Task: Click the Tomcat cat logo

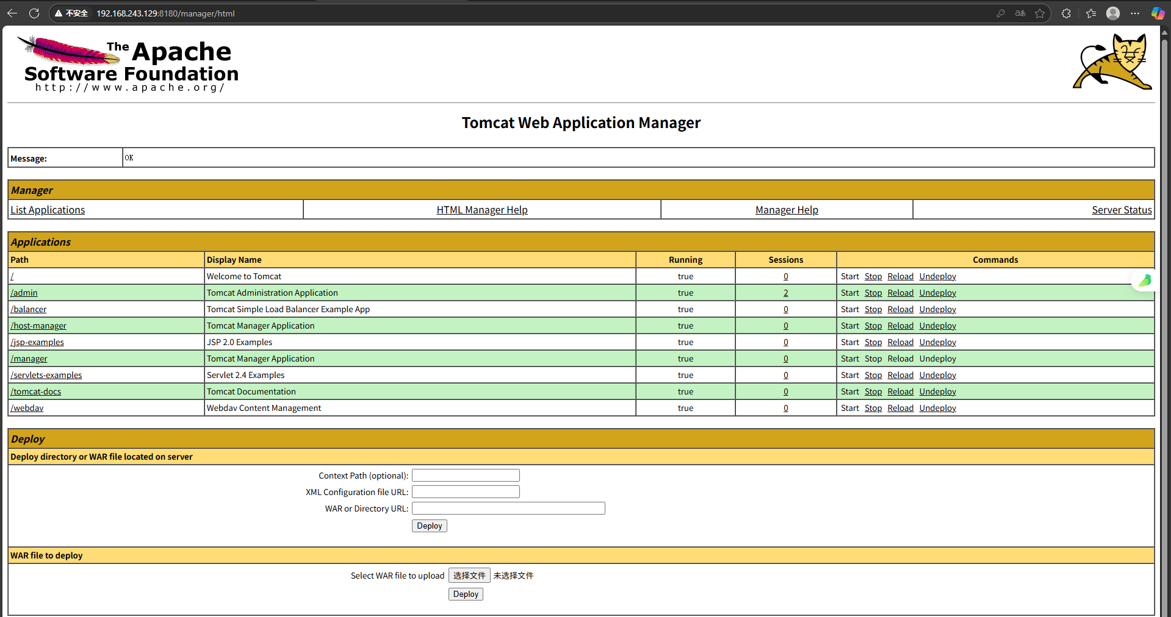Action: (x=1112, y=62)
